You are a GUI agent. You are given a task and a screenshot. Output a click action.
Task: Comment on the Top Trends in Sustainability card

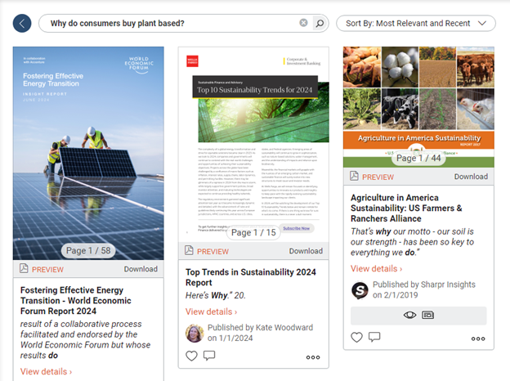click(209, 356)
